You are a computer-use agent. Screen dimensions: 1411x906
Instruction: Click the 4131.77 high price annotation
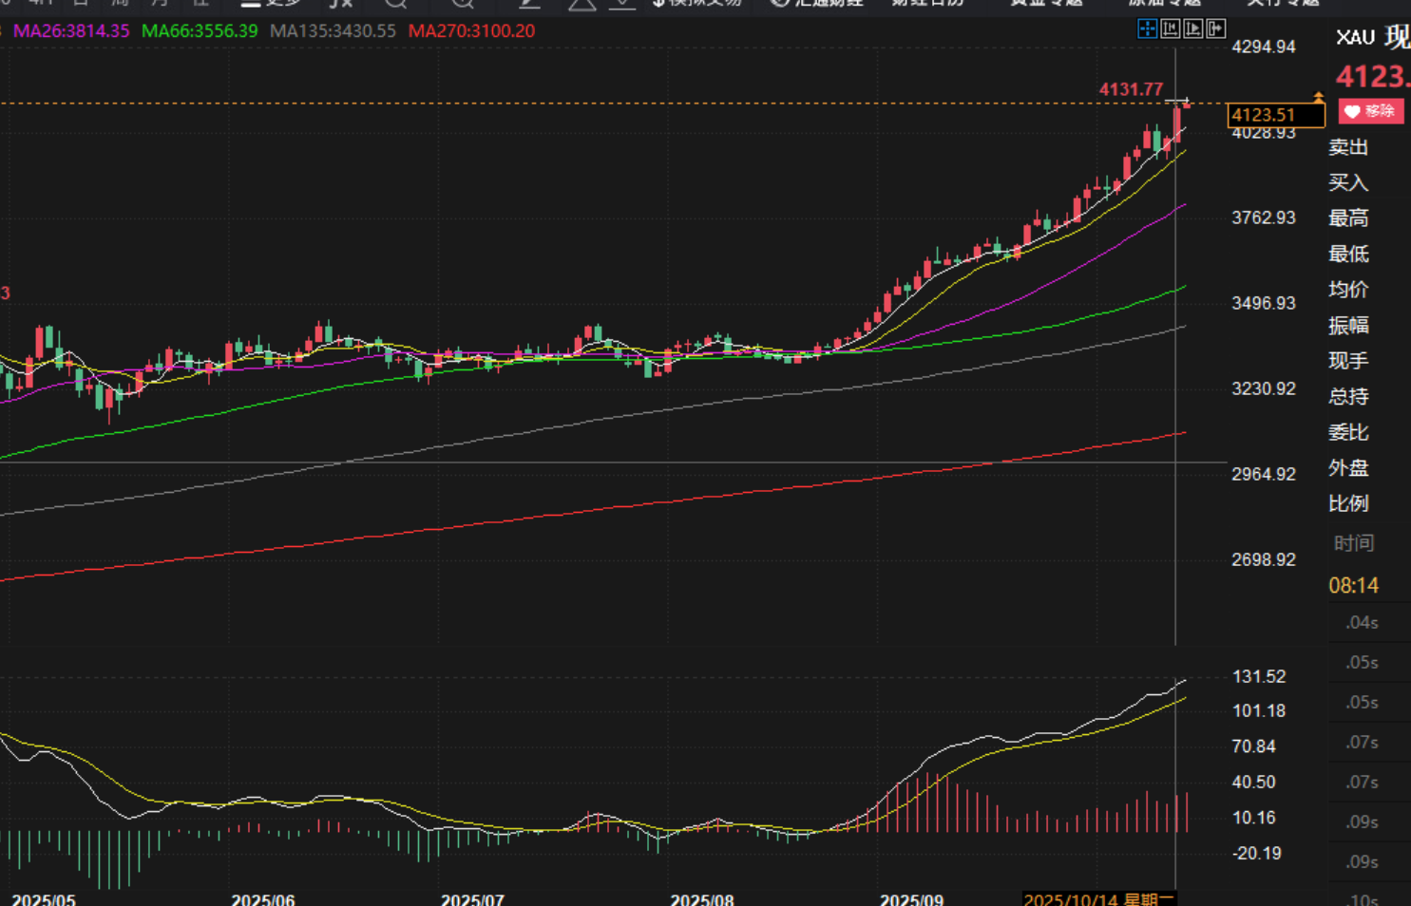[x=1131, y=89]
